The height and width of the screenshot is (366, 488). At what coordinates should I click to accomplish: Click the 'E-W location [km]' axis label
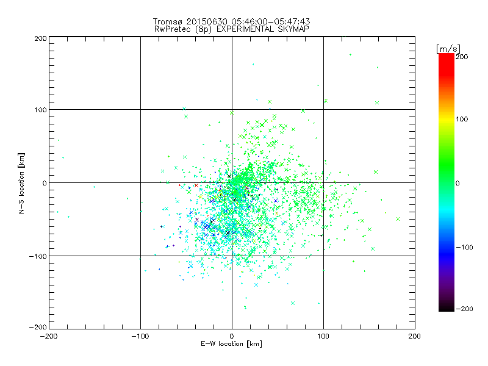pyautogui.click(x=232, y=344)
